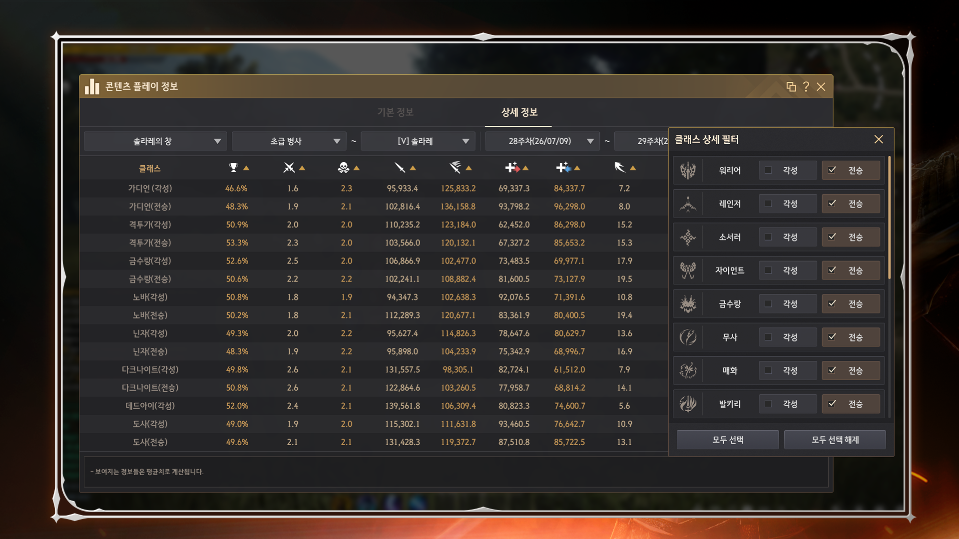This screenshot has width=959, height=539.
Task: Click the 모두 선택 button
Action: point(728,440)
